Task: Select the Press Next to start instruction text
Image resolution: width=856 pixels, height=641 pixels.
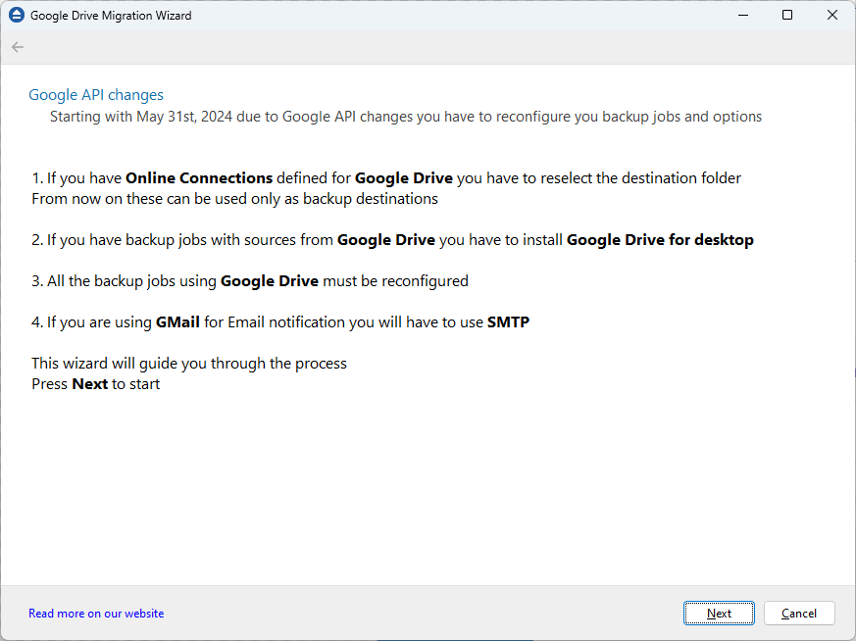Action: pos(96,383)
